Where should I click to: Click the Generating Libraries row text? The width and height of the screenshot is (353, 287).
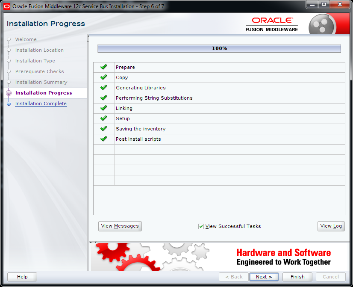click(141, 88)
